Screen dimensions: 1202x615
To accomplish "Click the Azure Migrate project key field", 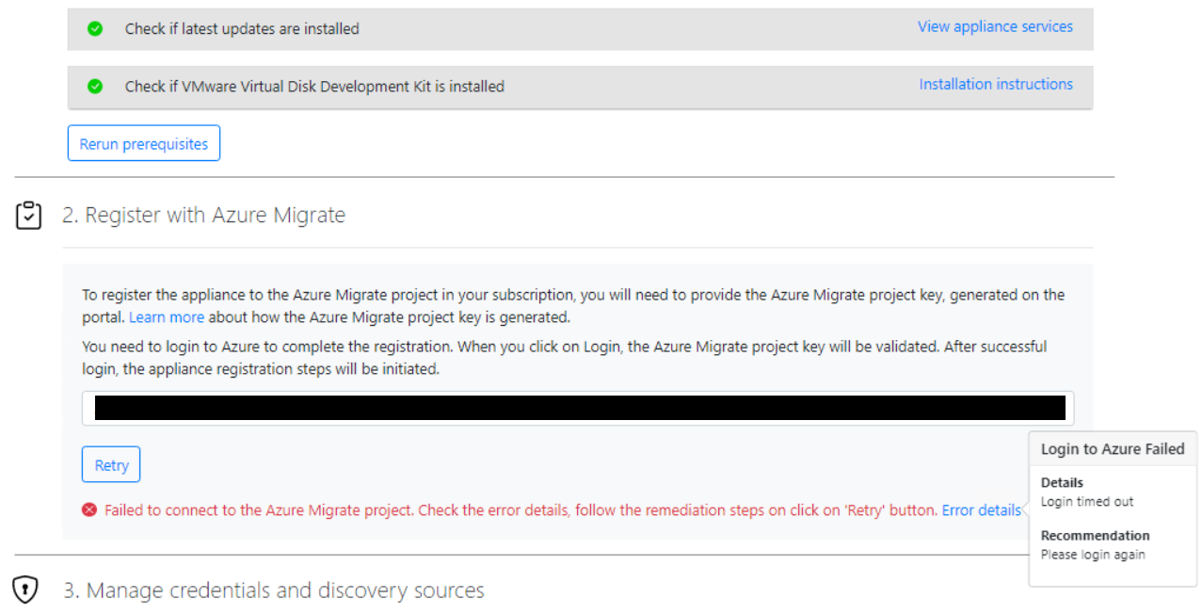I will point(578,408).
